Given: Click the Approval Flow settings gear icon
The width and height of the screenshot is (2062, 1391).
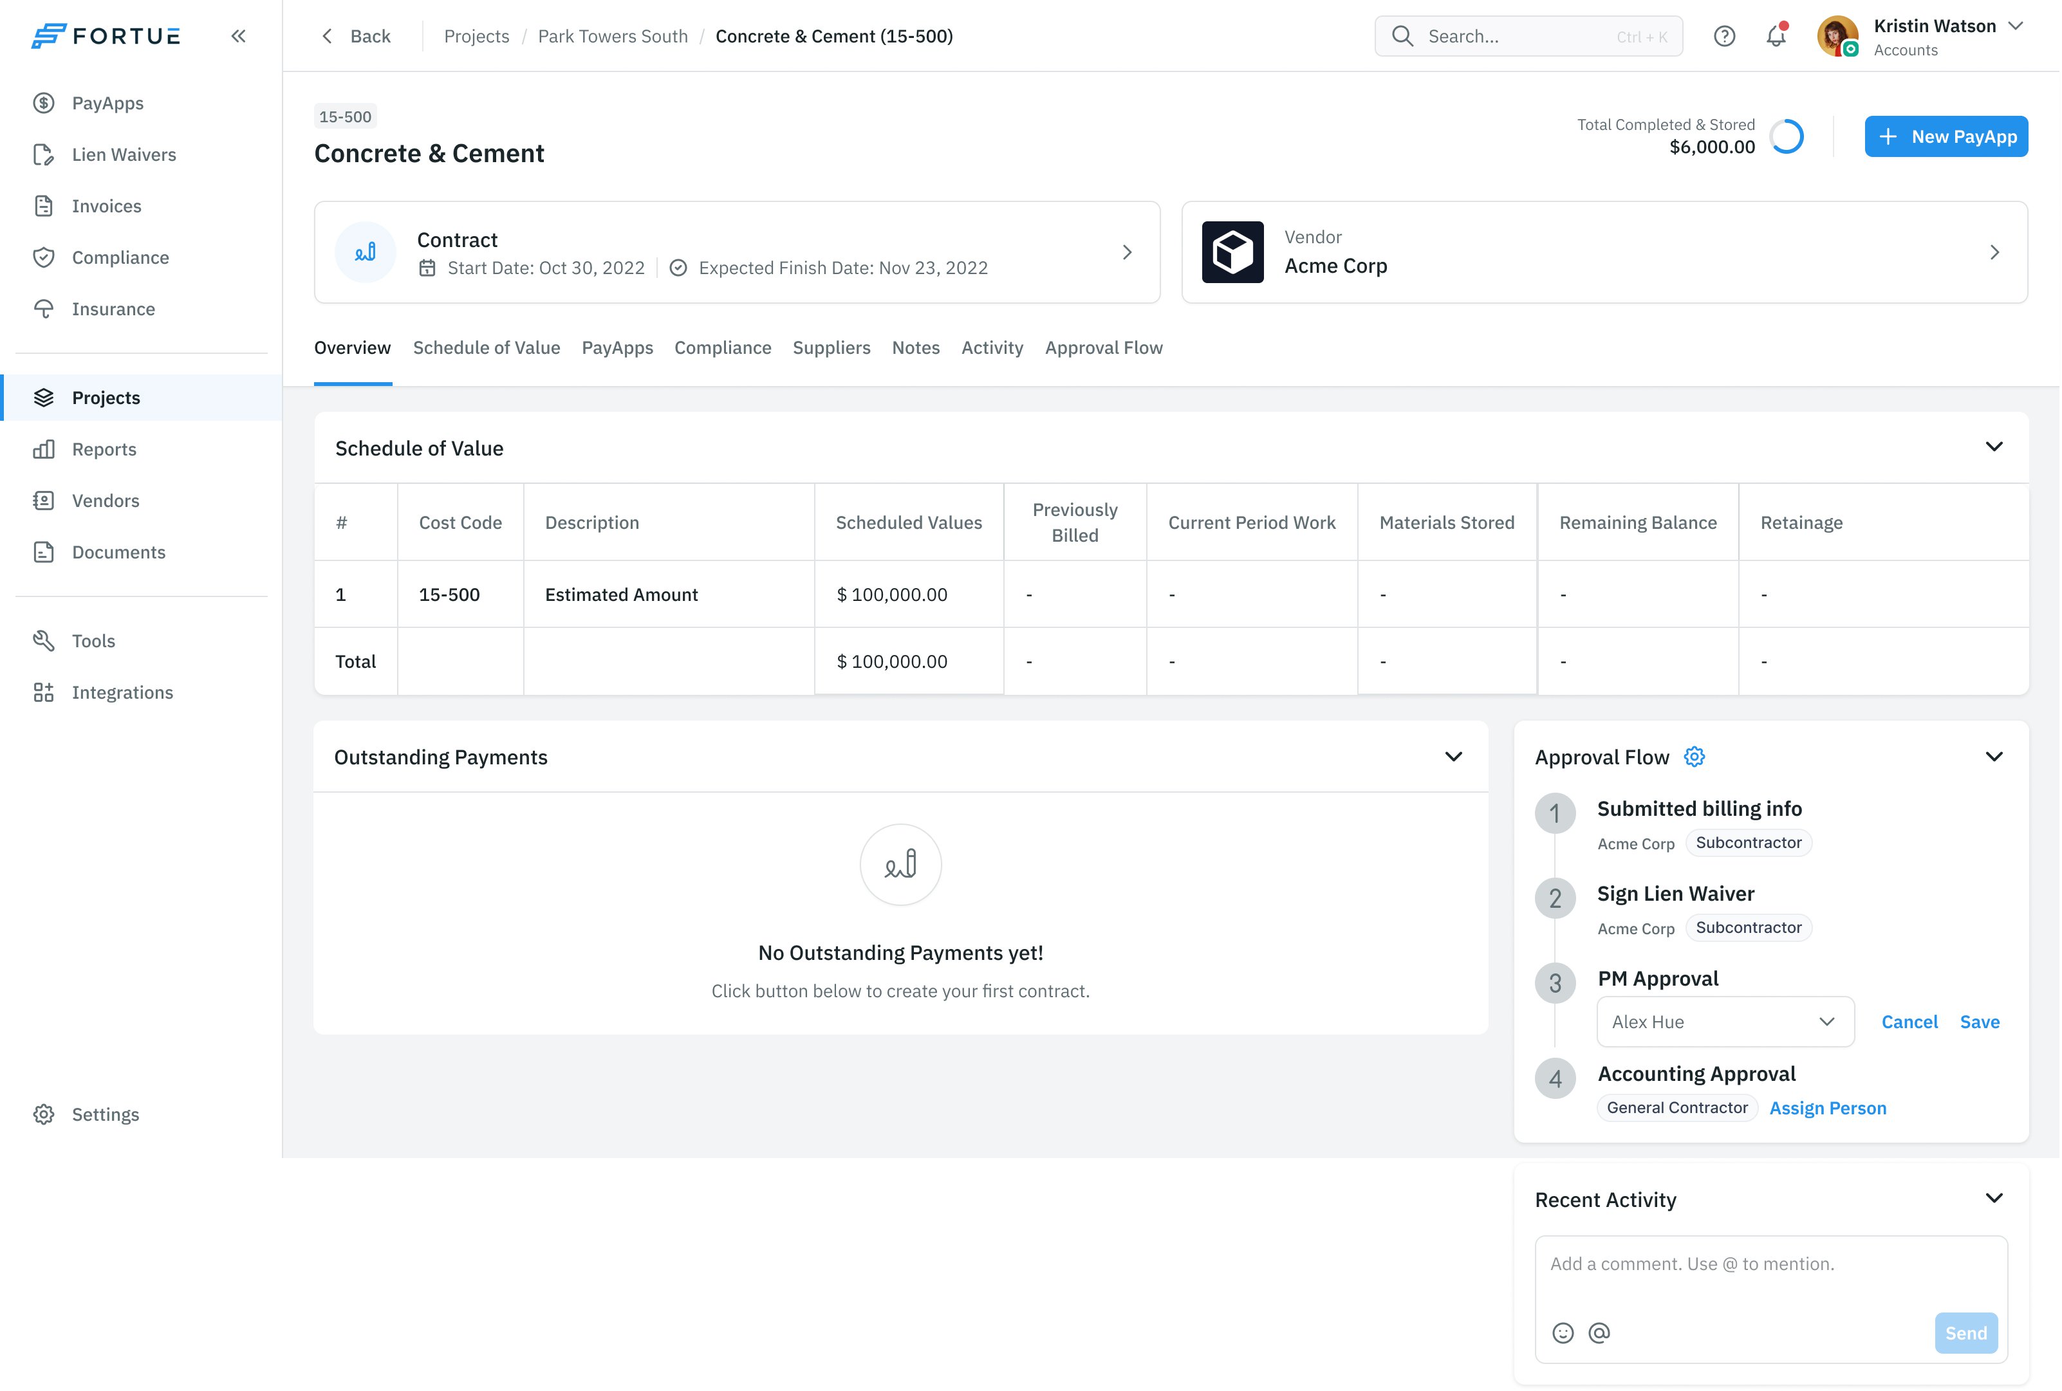Looking at the screenshot, I should (1695, 757).
